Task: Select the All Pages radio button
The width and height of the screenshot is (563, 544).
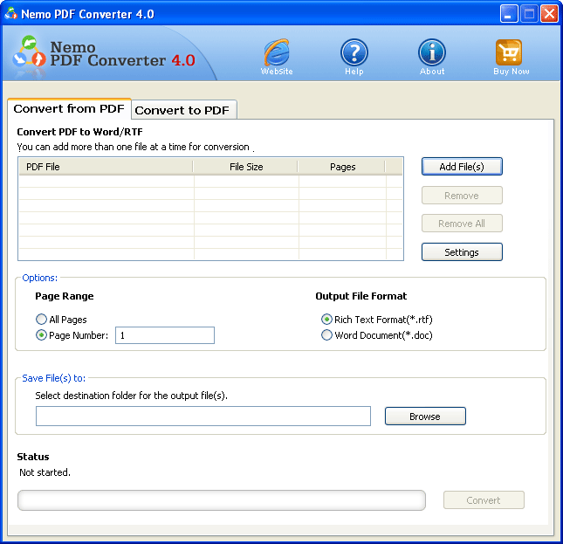Action: (x=41, y=320)
